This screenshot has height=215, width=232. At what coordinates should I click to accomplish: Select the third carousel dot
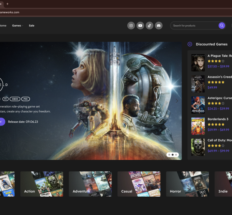176,155
